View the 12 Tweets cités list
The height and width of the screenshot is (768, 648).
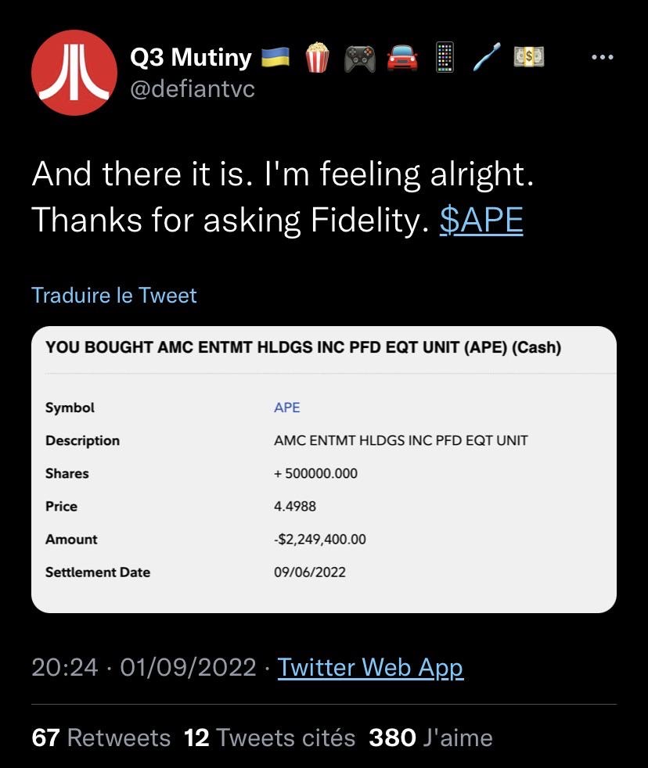[x=269, y=737]
